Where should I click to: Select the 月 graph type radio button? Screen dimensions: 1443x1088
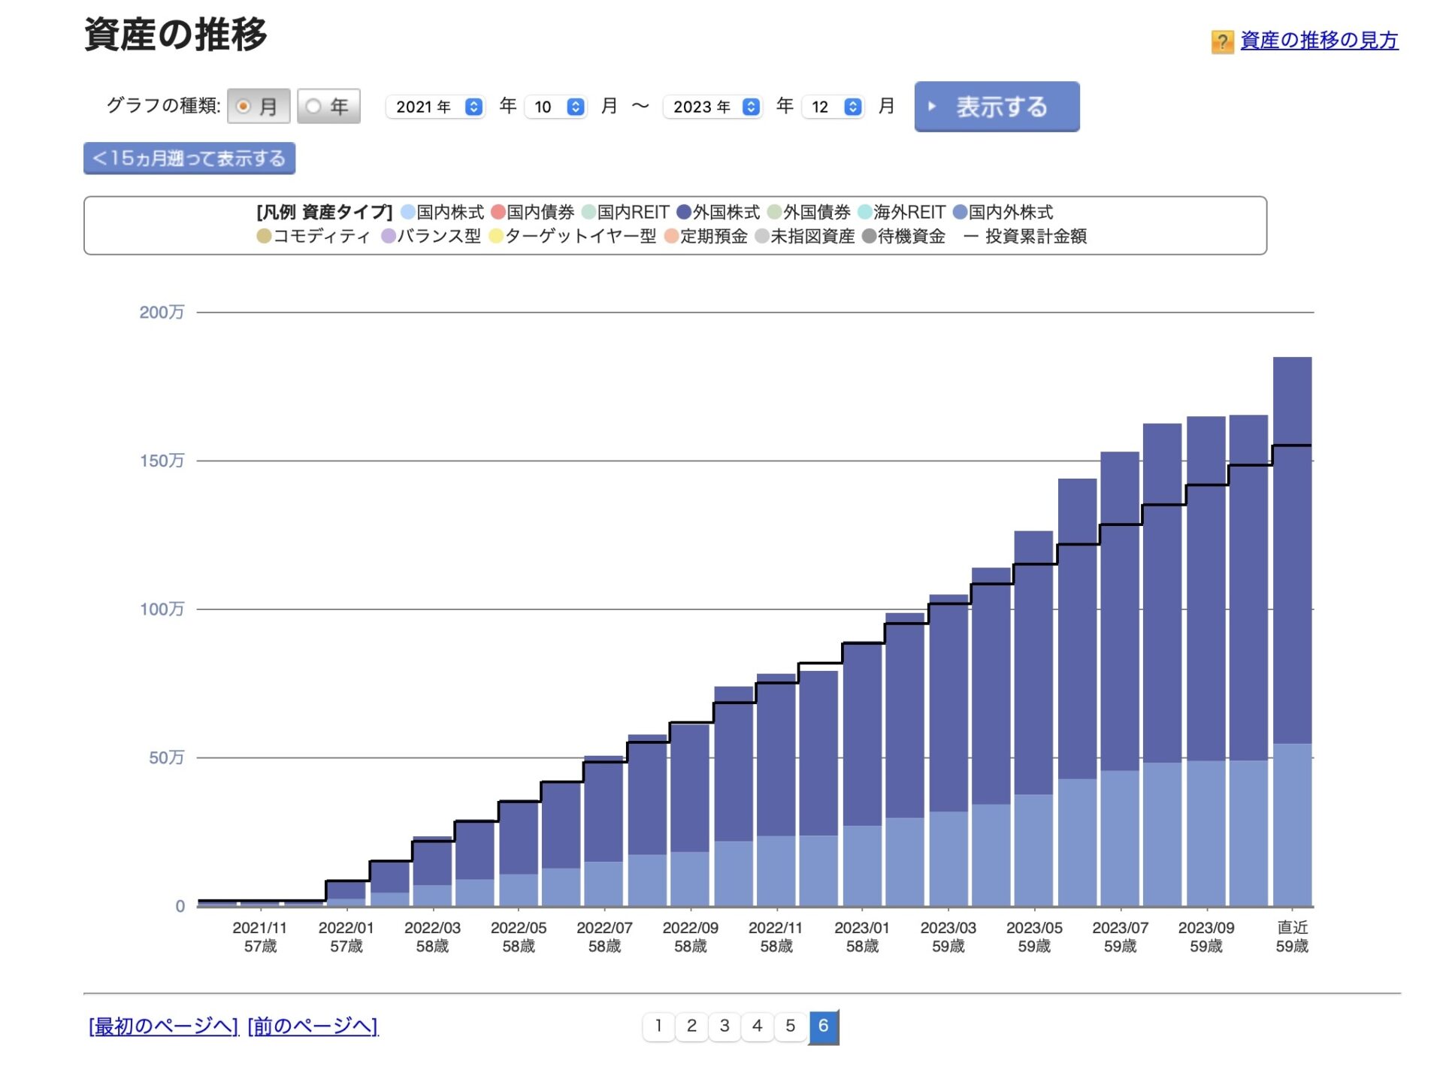click(x=244, y=107)
